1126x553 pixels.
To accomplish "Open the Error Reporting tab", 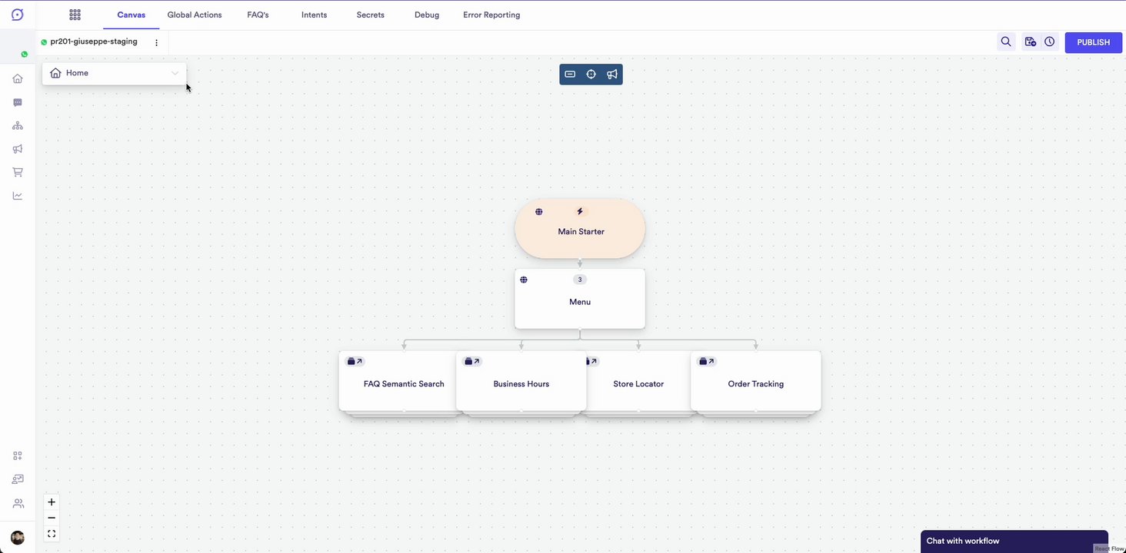I will [491, 15].
